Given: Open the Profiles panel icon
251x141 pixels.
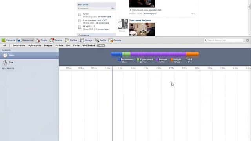Looking at the screenshot, I should point(67,40).
